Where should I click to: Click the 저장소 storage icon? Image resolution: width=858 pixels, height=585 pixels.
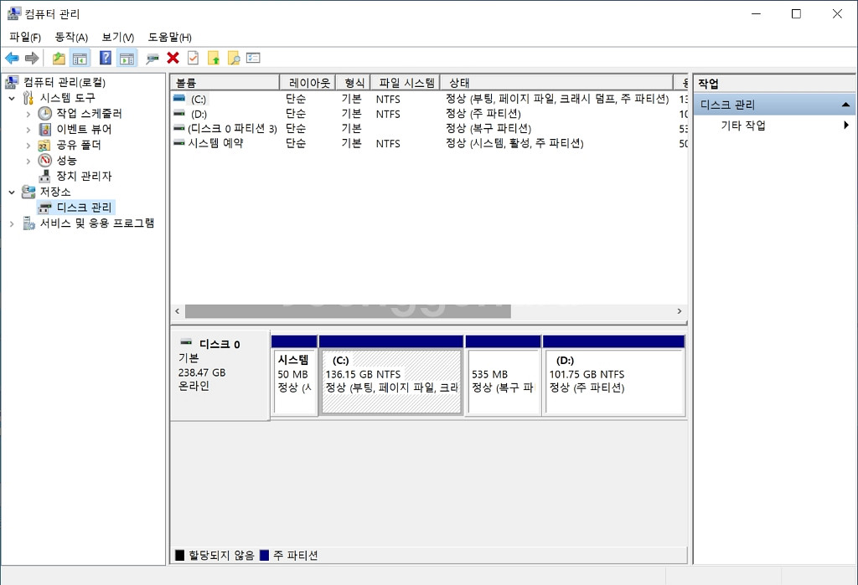(28, 192)
